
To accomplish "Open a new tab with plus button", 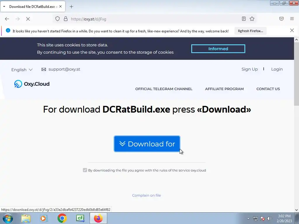I will (71, 7).
